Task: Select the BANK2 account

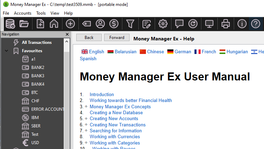Action: [38, 68]
